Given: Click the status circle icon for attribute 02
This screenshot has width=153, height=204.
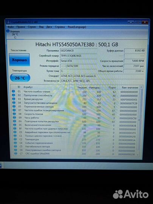Looking at the screenshot, I should pyautogui.click(x=14, y=95).
